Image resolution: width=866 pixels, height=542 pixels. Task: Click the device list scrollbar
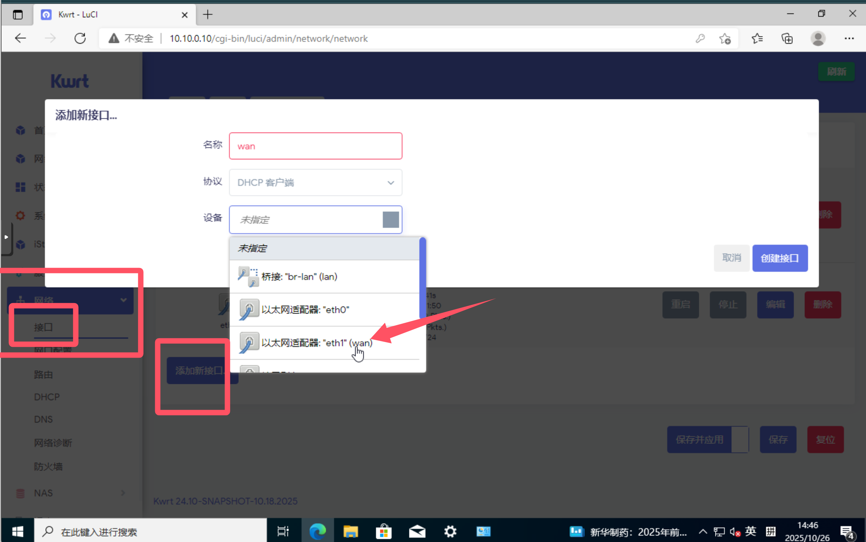click(x=423, y=278)
